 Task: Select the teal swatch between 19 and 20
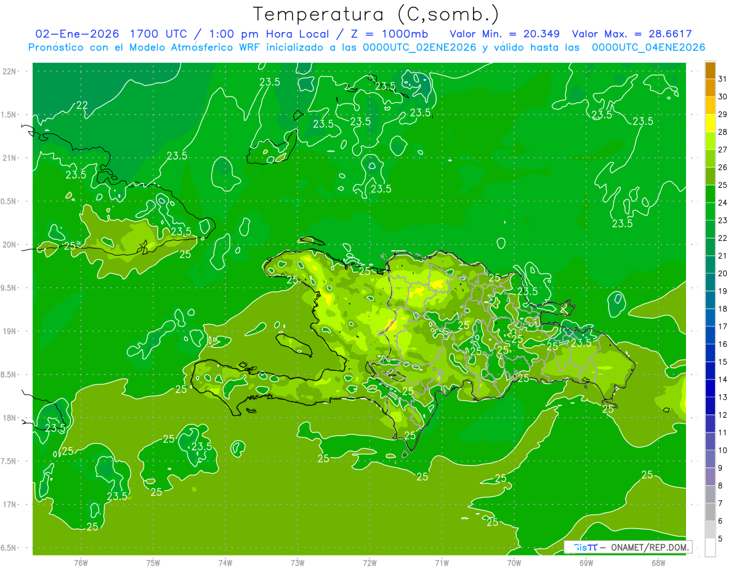(x=710, y=282)
